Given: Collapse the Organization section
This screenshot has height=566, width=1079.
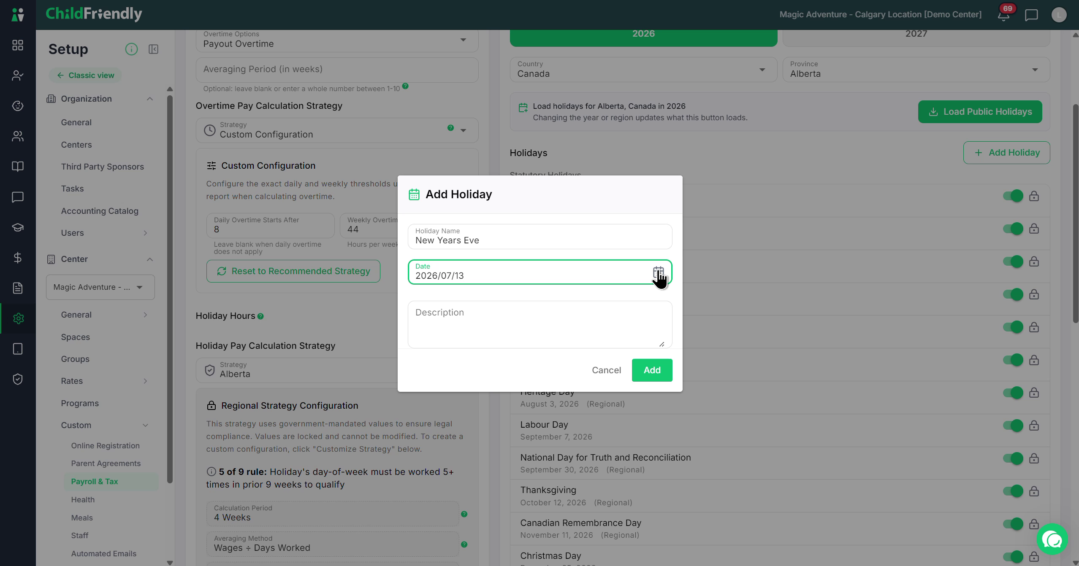Looking at the screenshot, I should (149, 99).
